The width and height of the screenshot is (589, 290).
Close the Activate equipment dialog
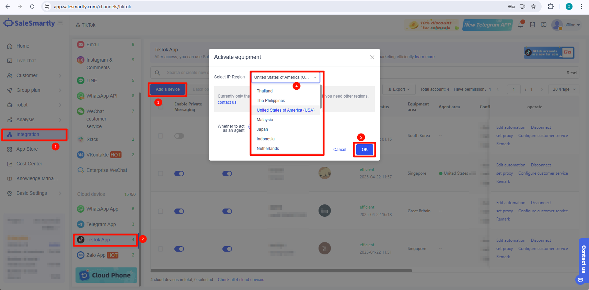coord(372,58)
